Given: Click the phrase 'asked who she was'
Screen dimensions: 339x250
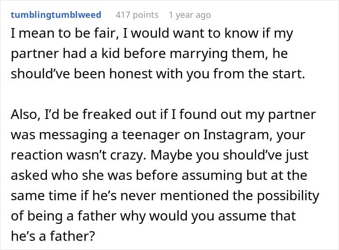Looking at the screenshot, I should point(71,175).
